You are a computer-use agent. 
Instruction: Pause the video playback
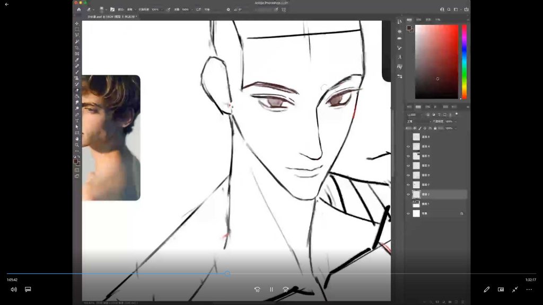[271, 290]
